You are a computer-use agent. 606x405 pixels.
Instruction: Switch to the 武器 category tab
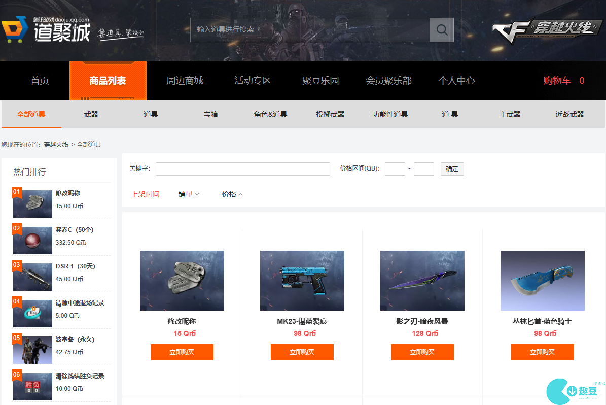(x=91, y=114)
